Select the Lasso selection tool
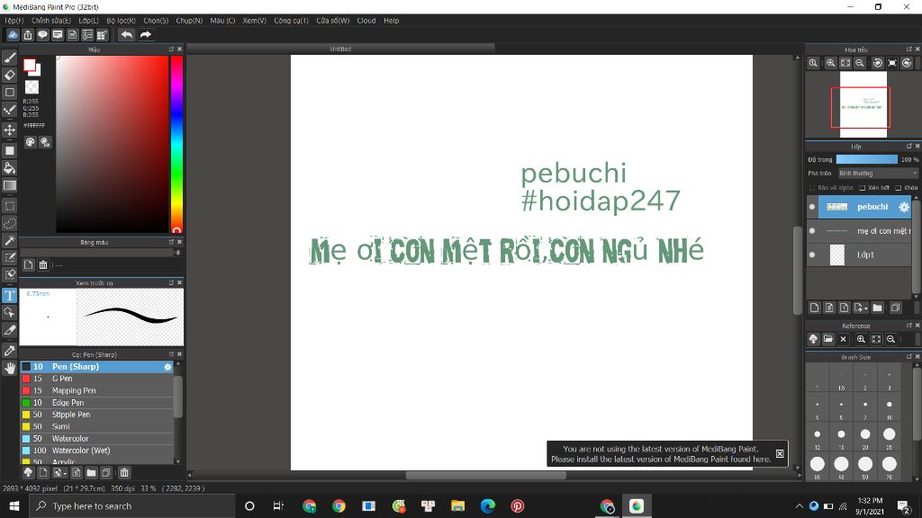The height and width of the screenshot is (518, 922). (x=9, y=223)
